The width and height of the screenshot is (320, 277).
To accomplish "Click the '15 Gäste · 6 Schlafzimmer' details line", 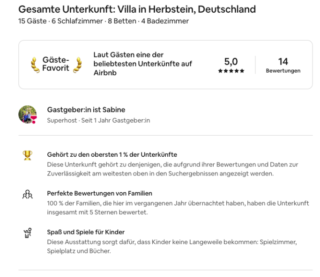I will point(103,21).
